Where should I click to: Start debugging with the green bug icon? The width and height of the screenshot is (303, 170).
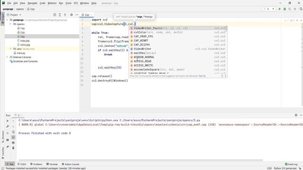pos(285,9)
